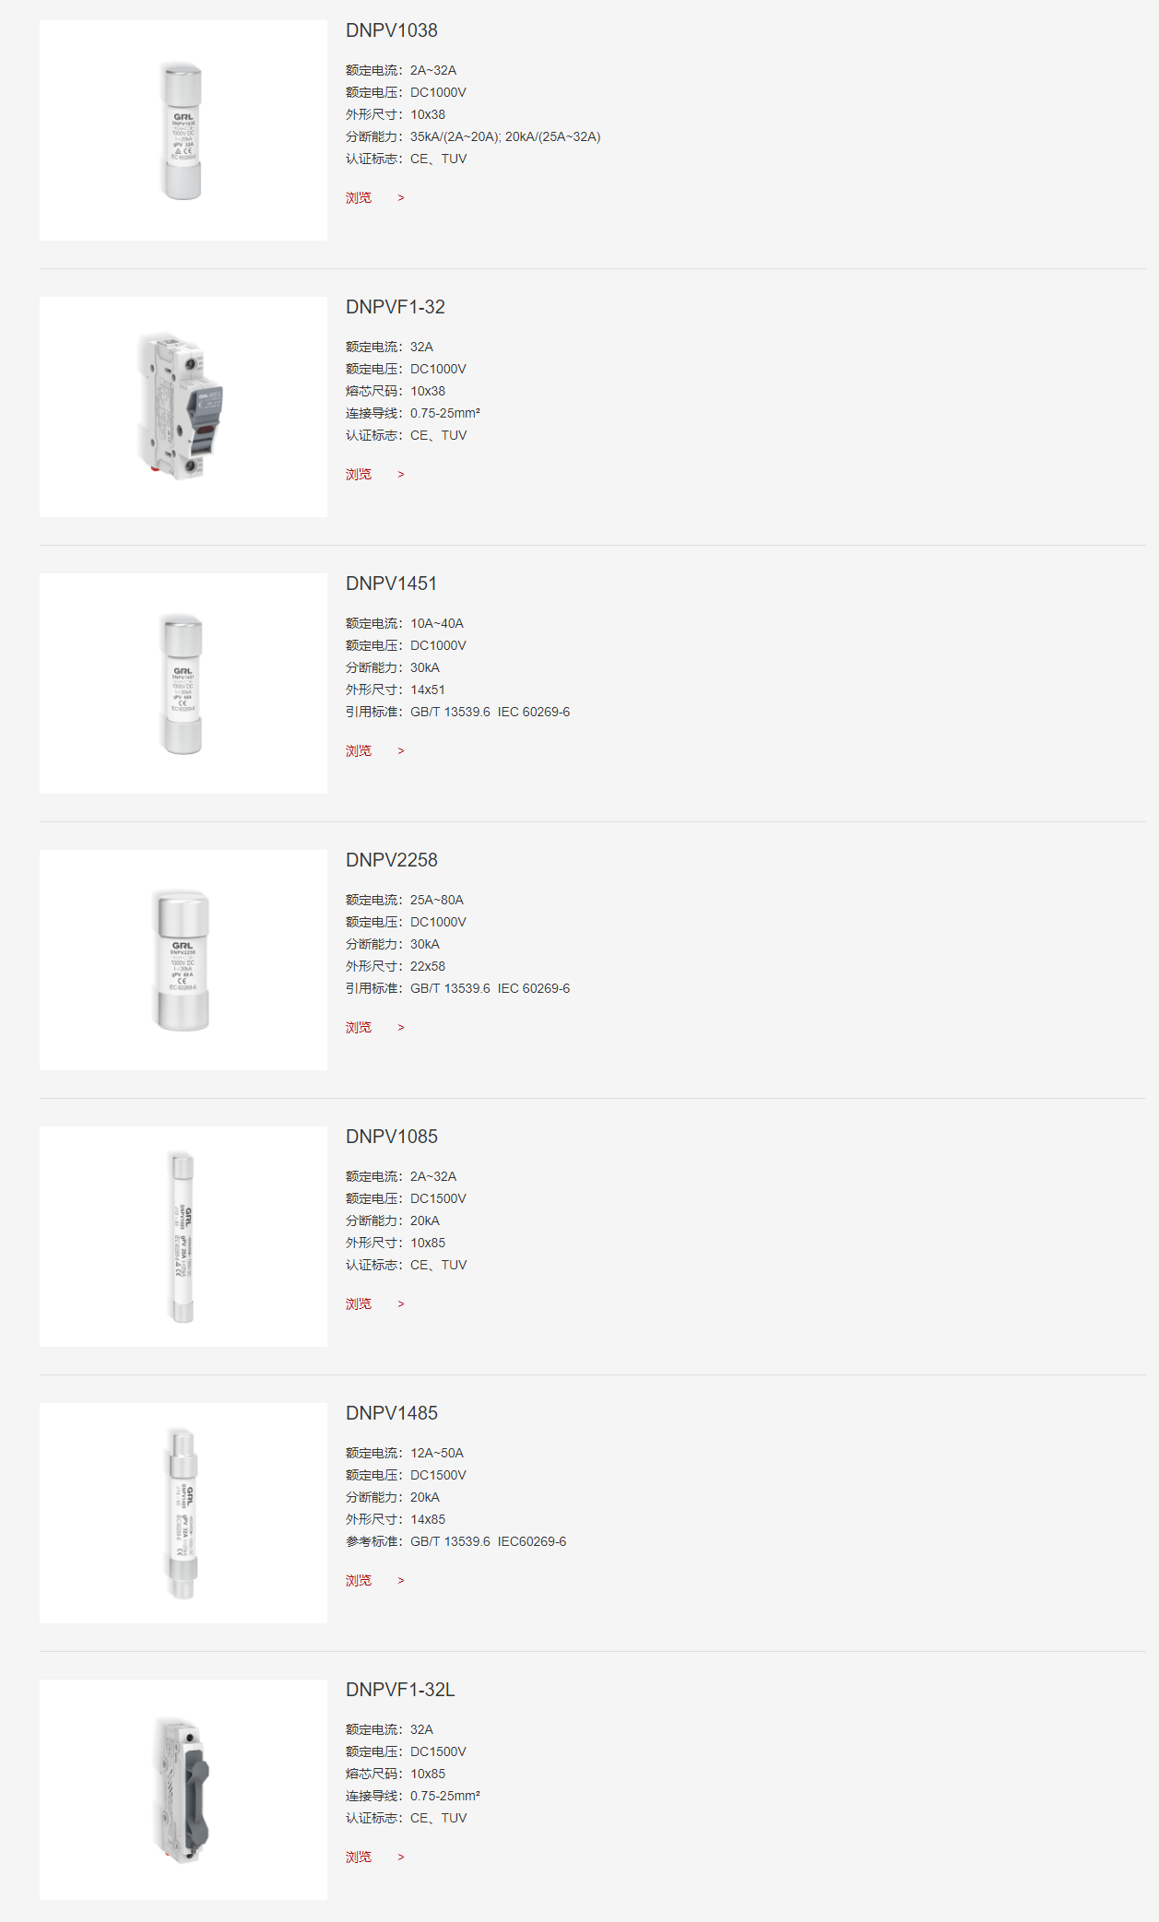Open the DNPV2258 title link
Viewport: 1159px width, 1922px height.
pyautogui.click(x=391, y=860)
